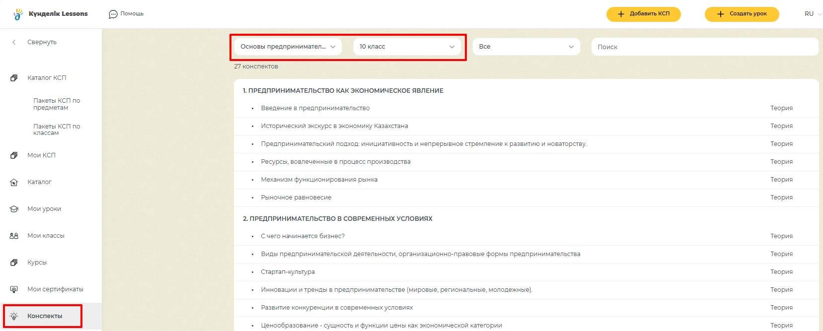Click the Каталог КСП sidebar icon
The image size is (823, 331).
click(14, 78)
